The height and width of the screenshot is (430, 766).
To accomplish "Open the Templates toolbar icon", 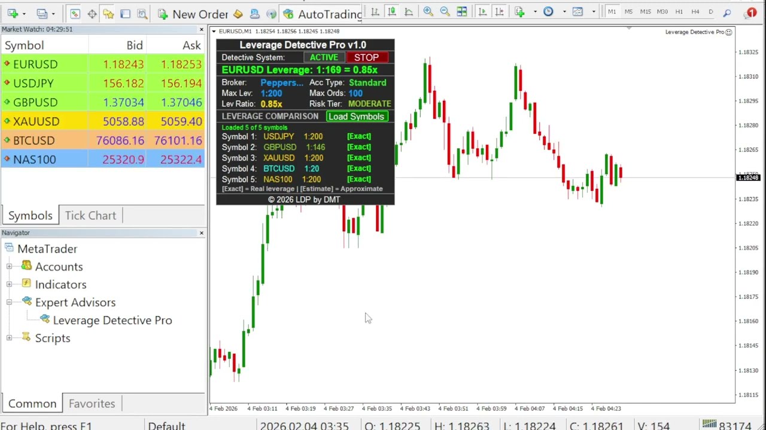I will (577, 12).
